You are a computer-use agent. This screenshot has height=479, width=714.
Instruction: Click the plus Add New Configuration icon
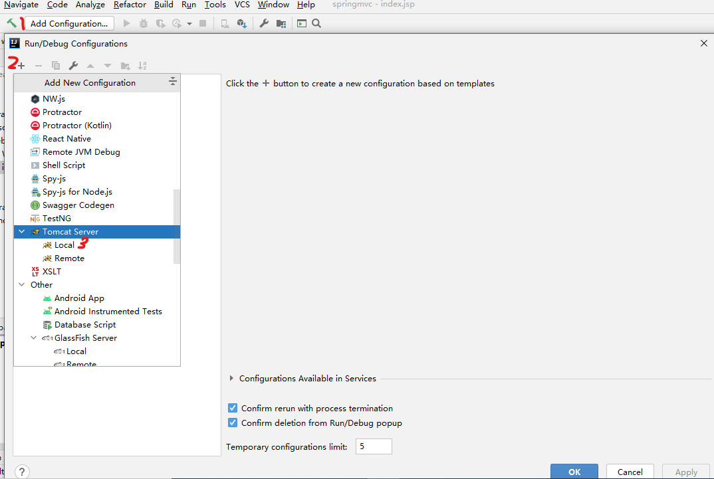click(21, 66)
